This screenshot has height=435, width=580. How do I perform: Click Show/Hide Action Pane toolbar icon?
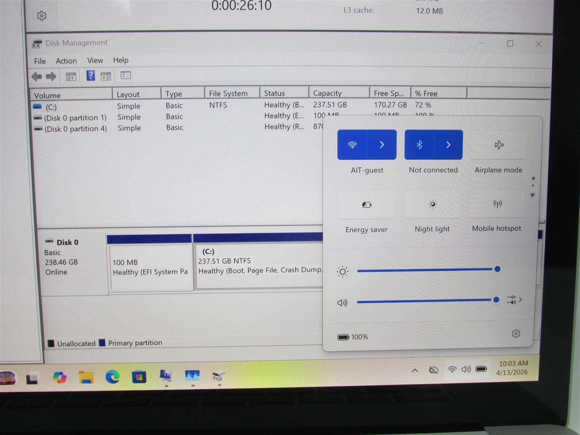pos(105,76)
